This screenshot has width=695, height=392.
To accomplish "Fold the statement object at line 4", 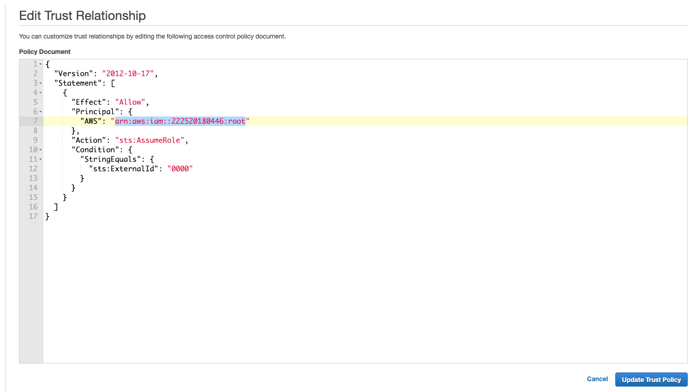I will tap(40, 93).
